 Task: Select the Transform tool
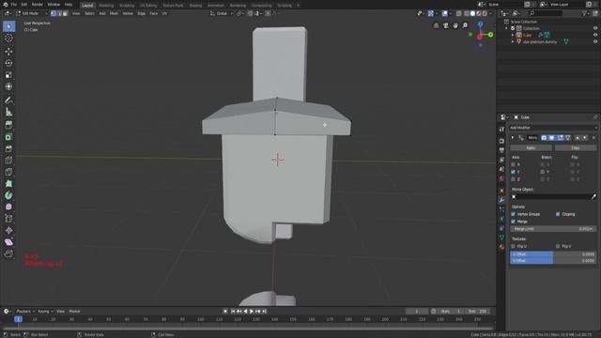point(8,86)
